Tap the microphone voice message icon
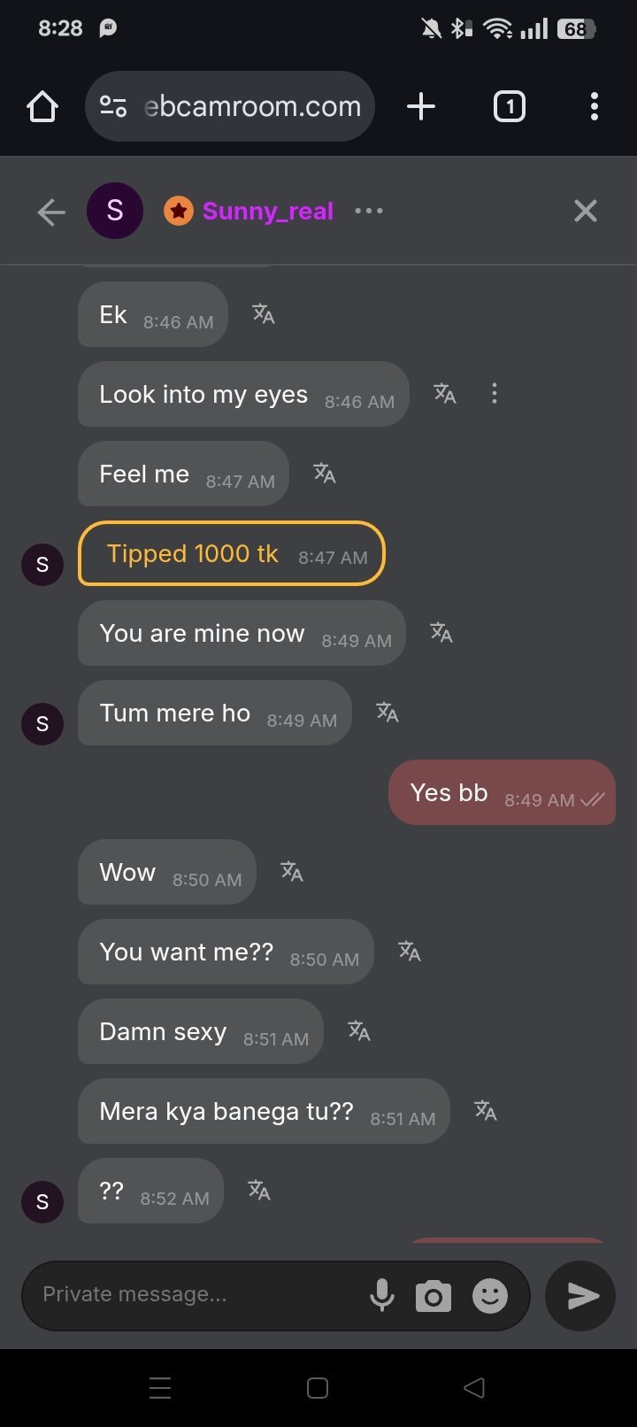 click(382, 1296)
